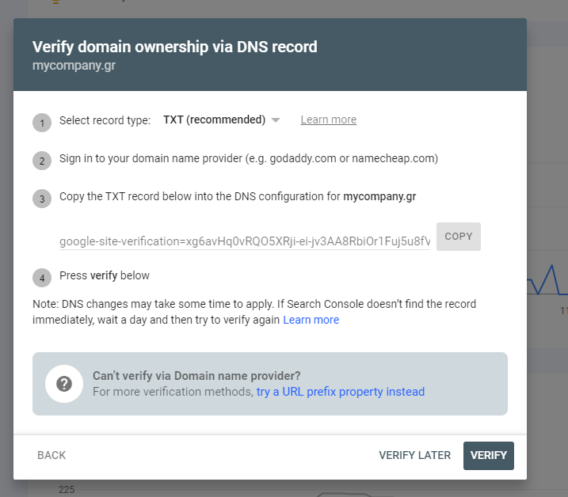Expand the record type dropdown arrow
Image resolution: width=568 pixels, height=497 pixels.
point(276,120)
